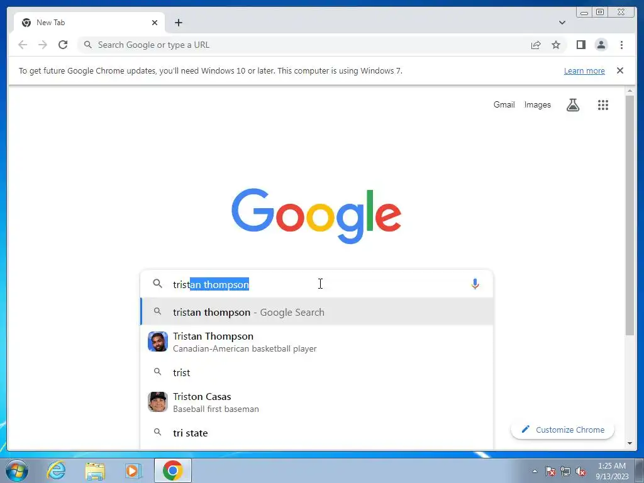Open Windows Explorer from the taskbar
The height and width of the screenshot is (483, 644).
(95, 470)
